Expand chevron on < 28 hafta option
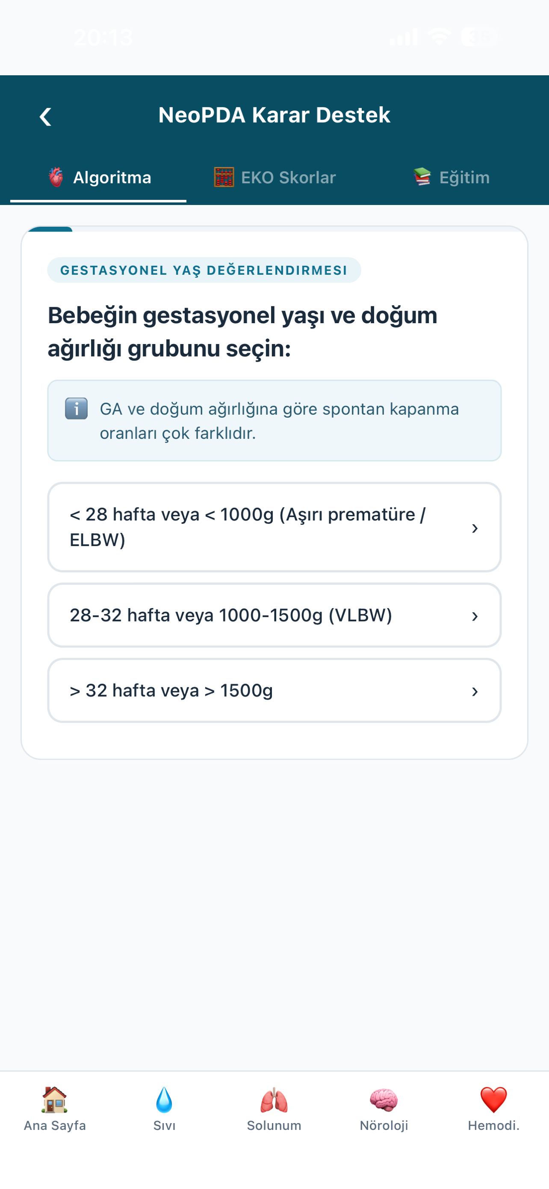The height and width of the screenshot is (1189, 549). 475,528
